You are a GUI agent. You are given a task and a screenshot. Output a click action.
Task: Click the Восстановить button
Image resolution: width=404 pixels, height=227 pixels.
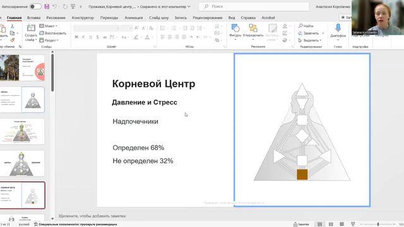click(x=53, y=33)
